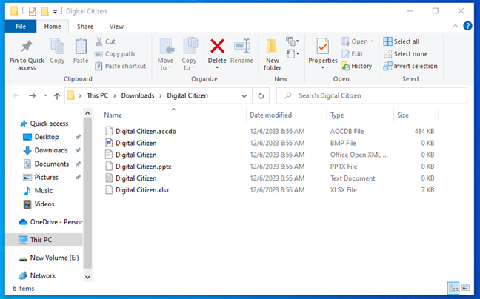The image size is (480, 299).
Task: Click Paste shortcut command
Action: 120,66
